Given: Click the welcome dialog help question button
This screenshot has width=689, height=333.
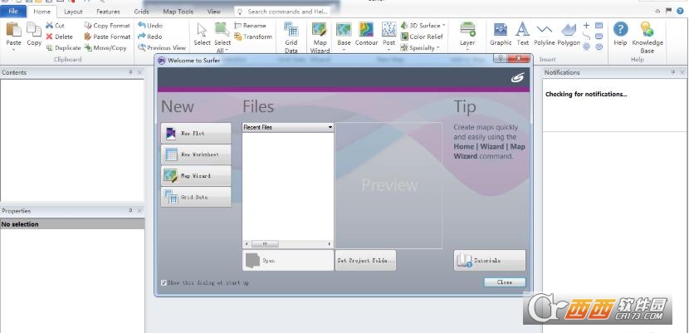Looking at the screenshot, I should click(500, 58).
